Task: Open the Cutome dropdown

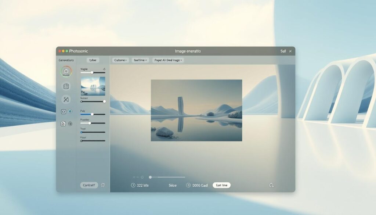Action: tap(120, 60)
